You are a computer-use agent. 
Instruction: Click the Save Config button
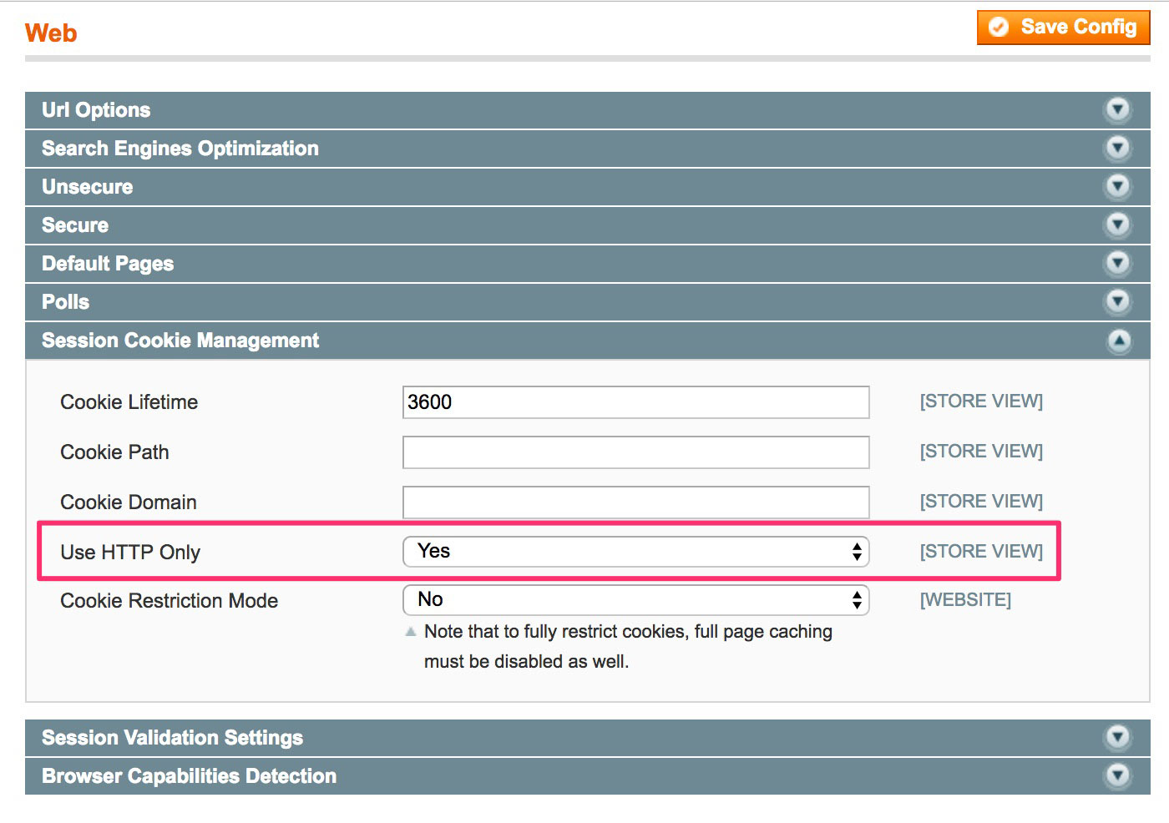click(1062, 27)
